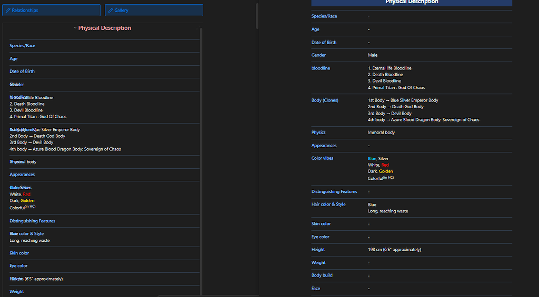Click the editor panel's inner vertical scrollbar
Image resolution: width=539 pixels, height=297 pixels.
click(201, 161)
